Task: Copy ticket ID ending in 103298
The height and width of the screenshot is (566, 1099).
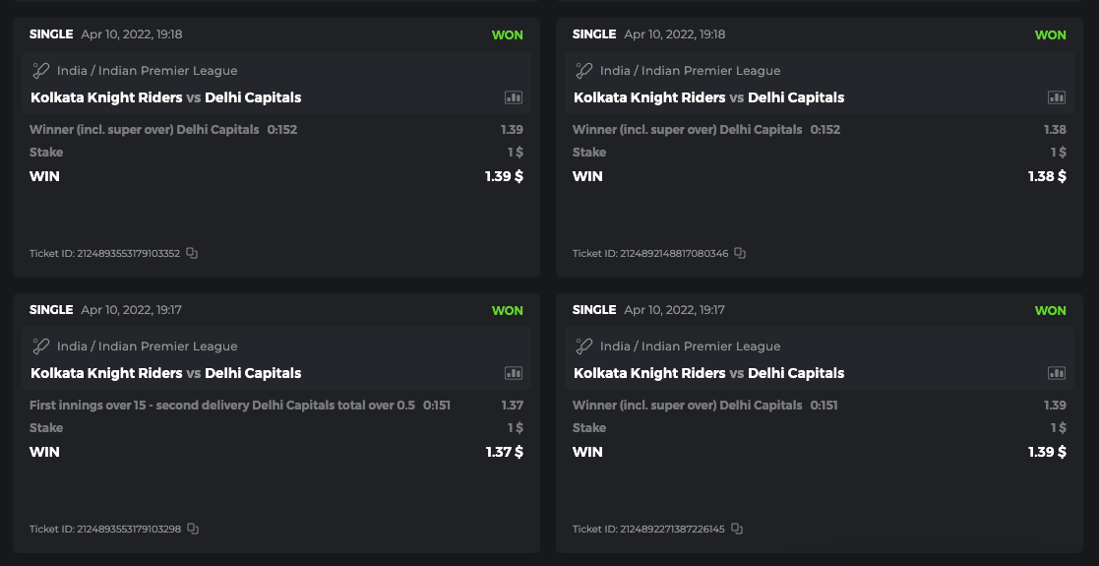Action: (x=193, y=530)
